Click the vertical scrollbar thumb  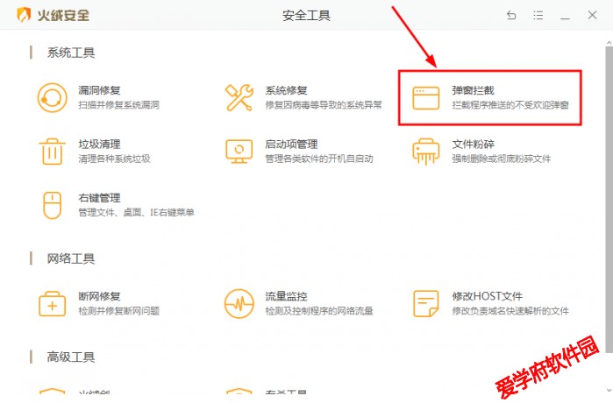coord(609,199)
